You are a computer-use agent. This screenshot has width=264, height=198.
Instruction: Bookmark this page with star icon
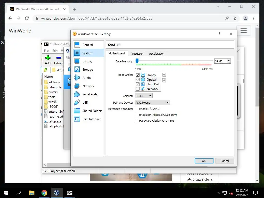pyautogui.click(x=235, y=18)
